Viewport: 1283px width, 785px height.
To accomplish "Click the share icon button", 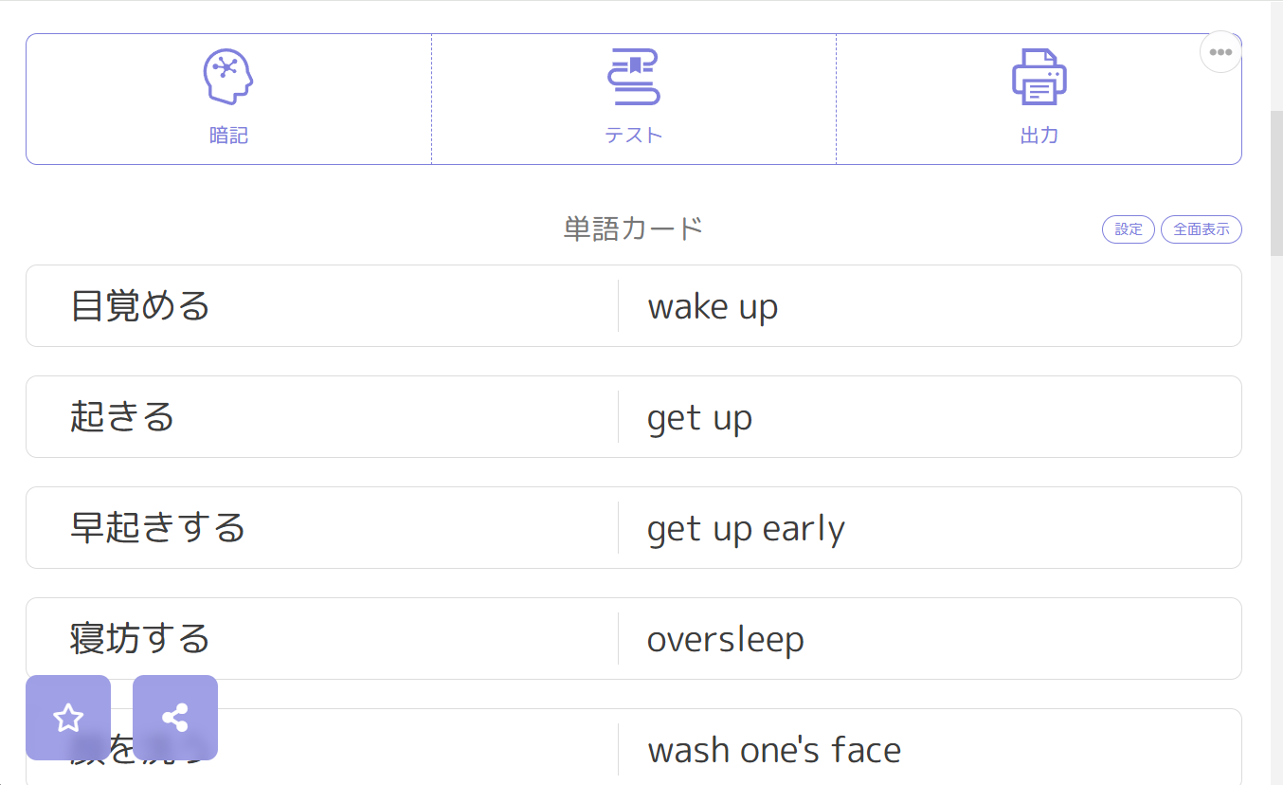I will point(175,718).
